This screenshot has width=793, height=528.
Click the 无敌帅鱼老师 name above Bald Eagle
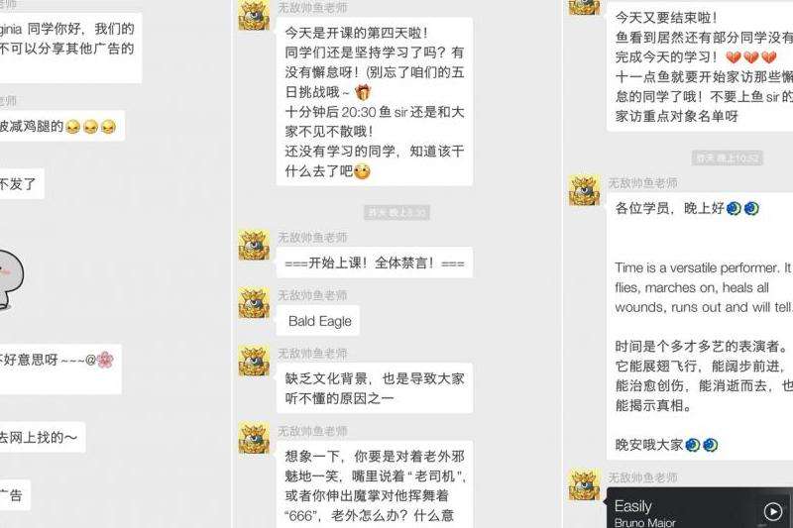312,295
